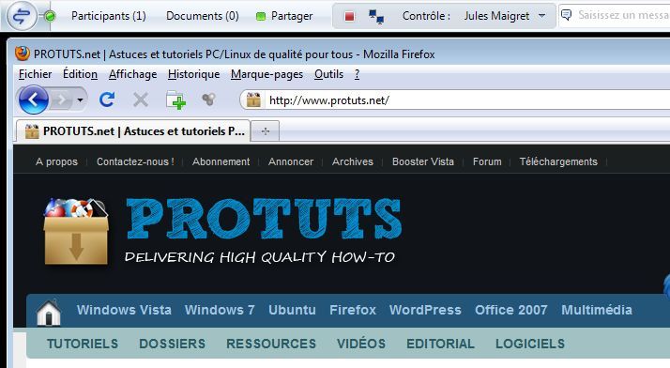Viewport: 670px width, 368px height.
Task: Open the Ubuntu category
Action: click(x=292, y=310)
